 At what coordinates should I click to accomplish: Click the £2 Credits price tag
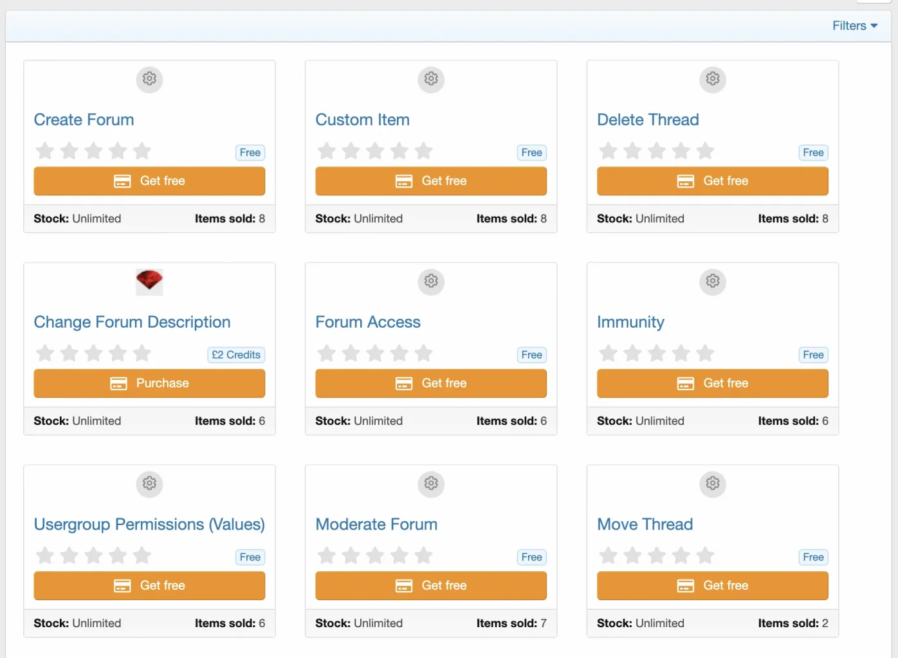tap(236, 355)
